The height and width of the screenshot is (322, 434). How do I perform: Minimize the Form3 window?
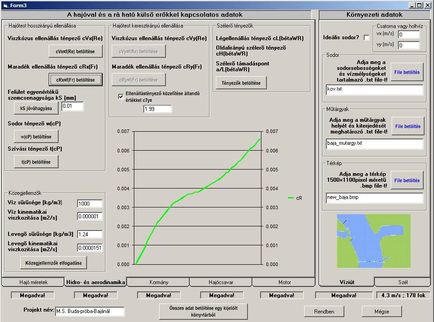pyautogui.click(x=412, y=5)
